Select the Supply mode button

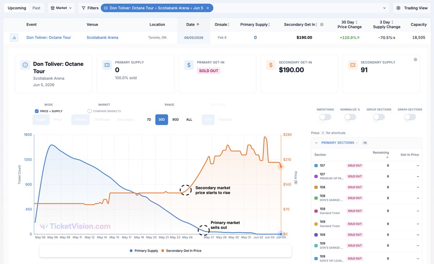[41, 119]
